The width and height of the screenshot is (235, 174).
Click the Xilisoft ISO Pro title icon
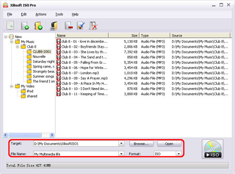[x=6, y=5]
